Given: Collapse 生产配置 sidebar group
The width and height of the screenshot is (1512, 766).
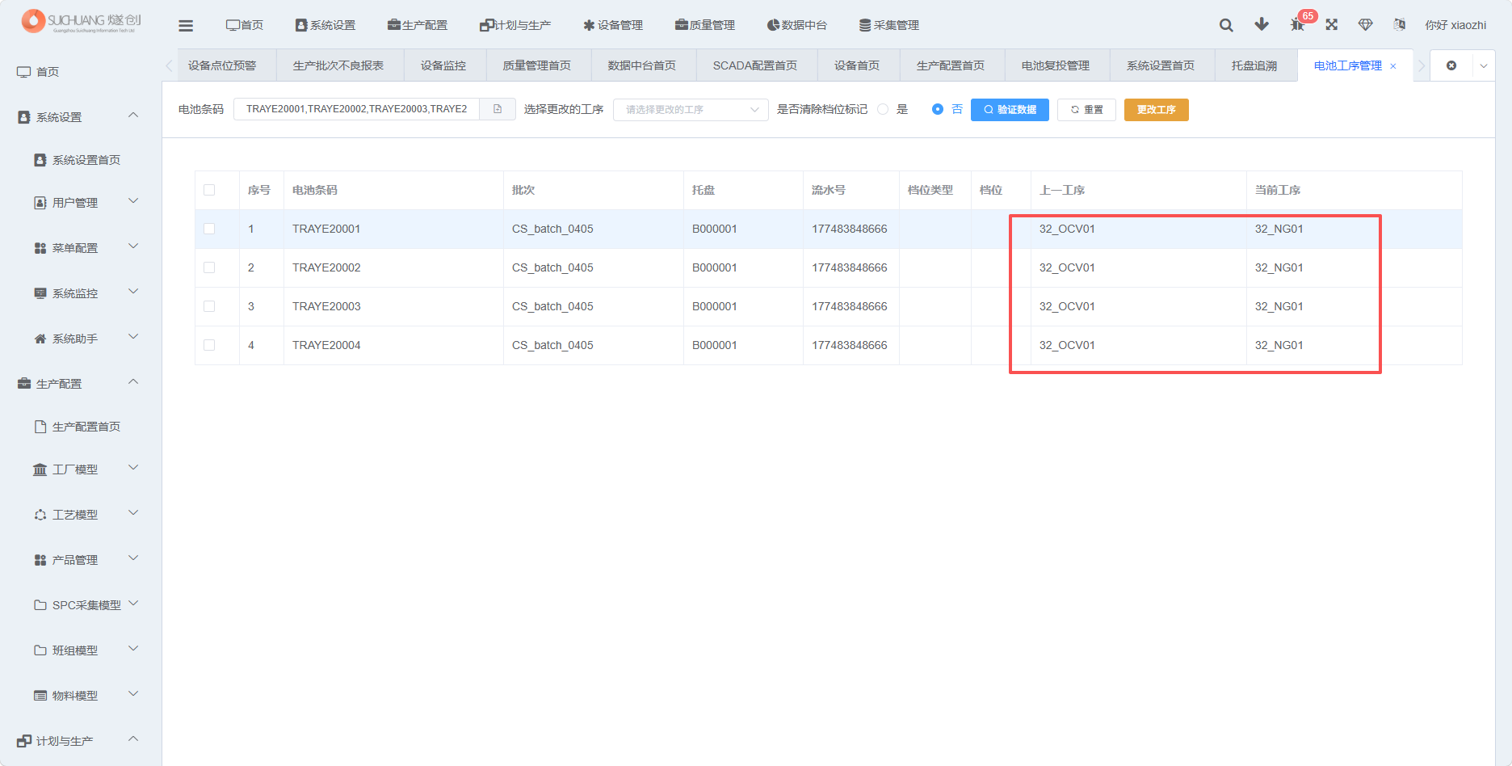Looking at the screenshot, I should 133,382.
